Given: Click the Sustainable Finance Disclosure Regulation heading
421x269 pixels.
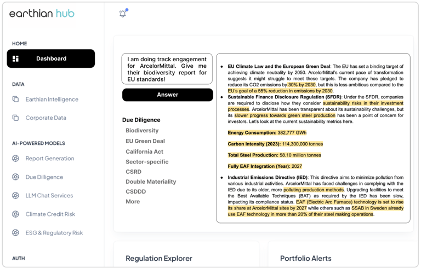Looking at the screenshot, I should (285, 97).
